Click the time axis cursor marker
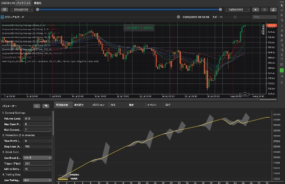This screenshot has width=285, height=184. click(x=244, y=94)
